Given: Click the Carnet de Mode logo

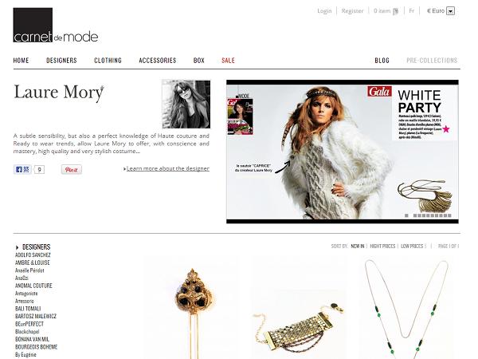Looking at the screenshot, I should coord(56,26).
